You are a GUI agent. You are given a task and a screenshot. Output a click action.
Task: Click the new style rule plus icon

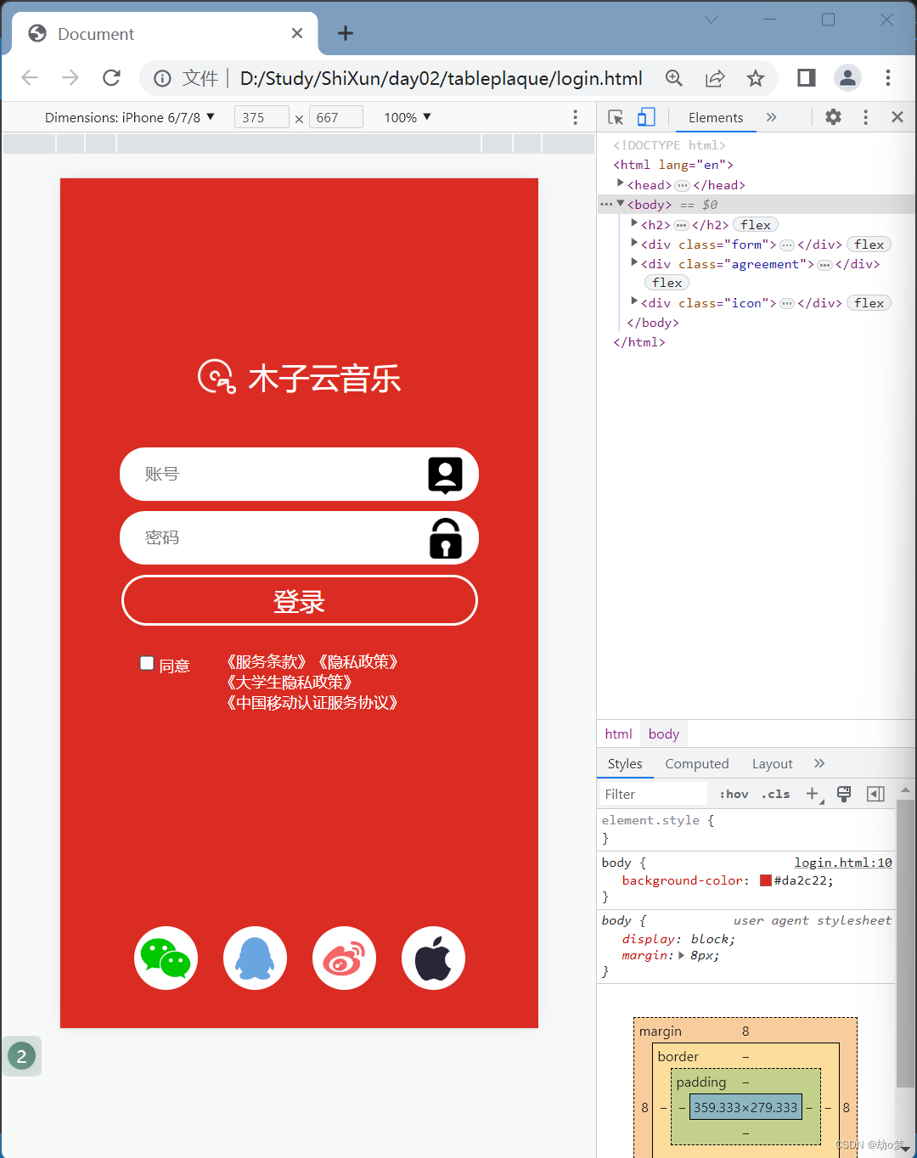(x=812, y=794)
